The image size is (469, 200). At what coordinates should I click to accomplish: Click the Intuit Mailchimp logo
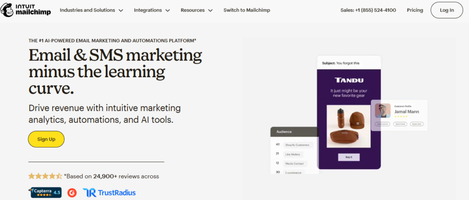coord(26,10)
